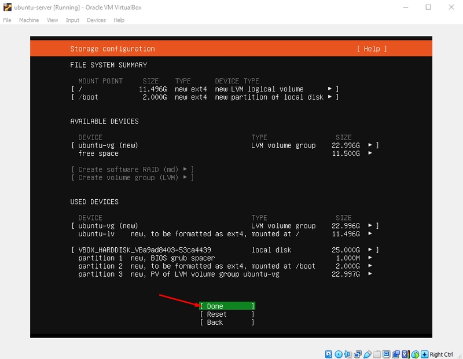The height and width of the screenshot is (359, 463).
Task: Open the Machine menu
Action: pyautogui.click(x=29, y=20)
